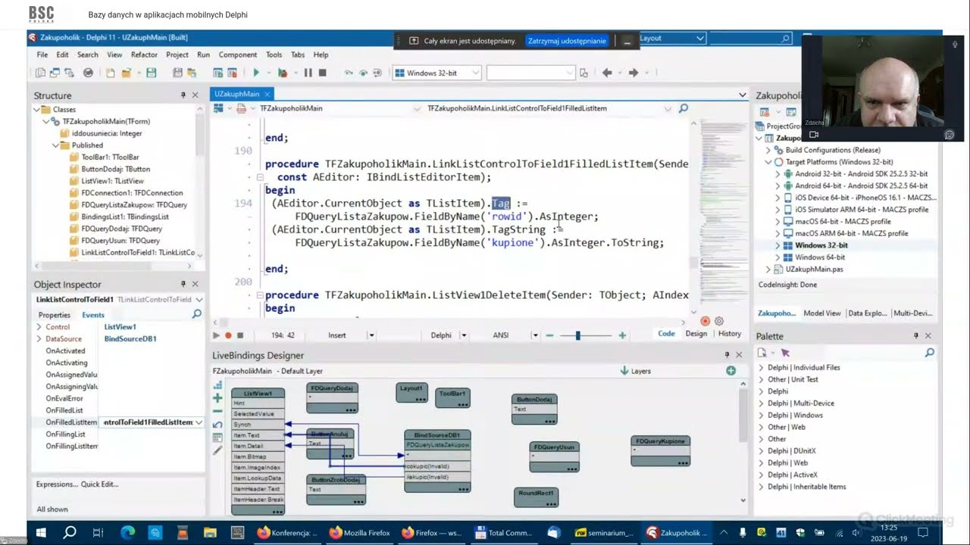Click the pointer cursor icon in the Palette
The height and width of the screenshot is (545, 970).
coord(785,353)
